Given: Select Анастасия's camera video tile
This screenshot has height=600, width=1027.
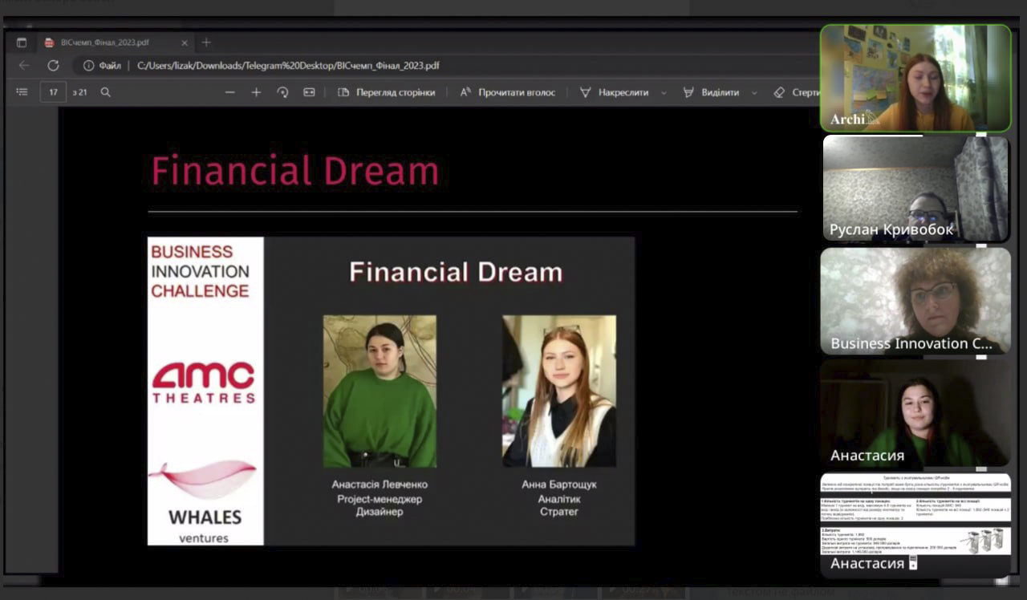Looking at the screenshot, I should pos(915,413).
